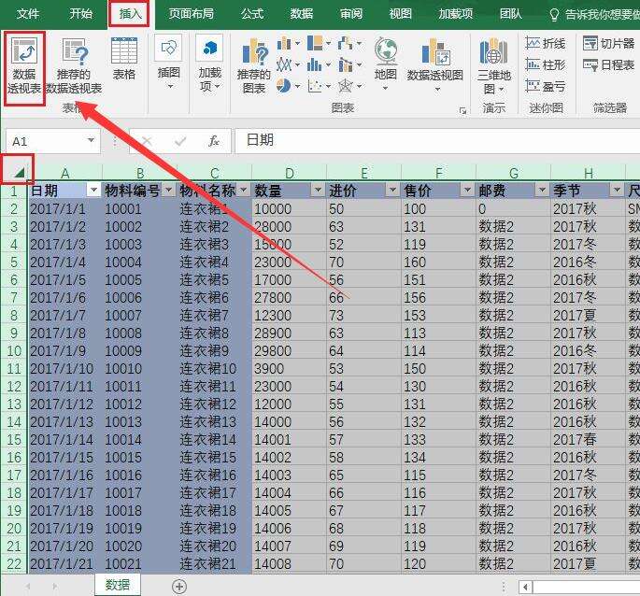The image size is (640, 596).
Task: Open the 3D Map (三维地图) tool
Action: [494, 65]
